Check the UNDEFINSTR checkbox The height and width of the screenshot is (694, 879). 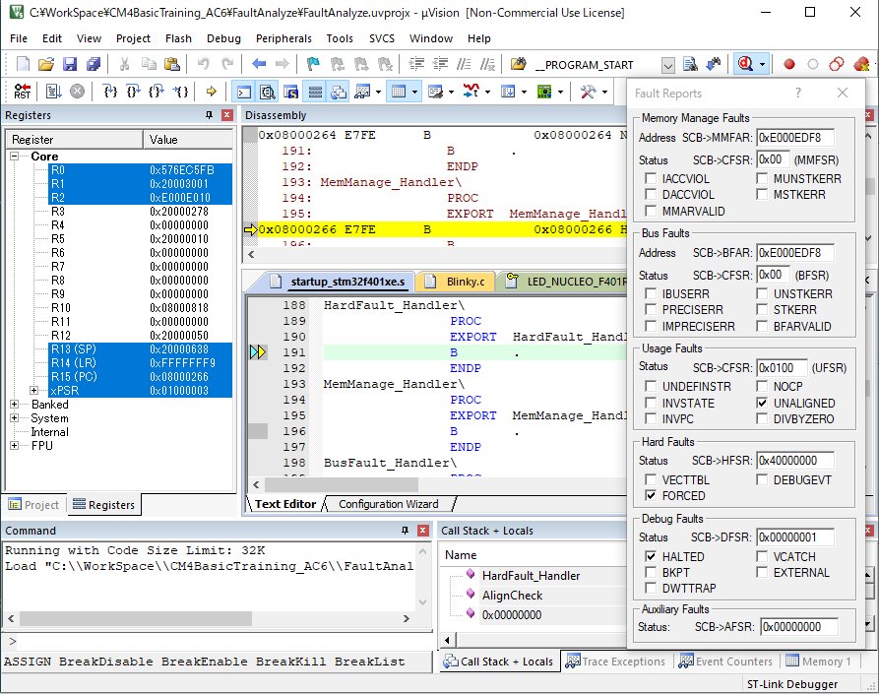(x=651, y=386)
